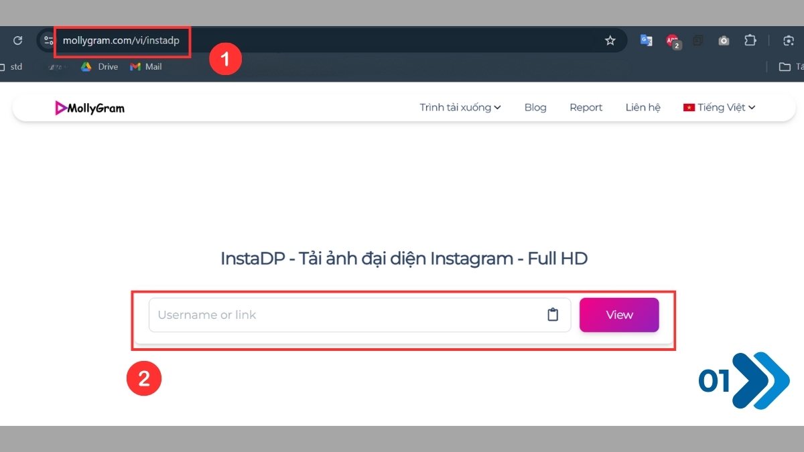Open the Google Translate extension icon
This screenshot has width=804, height=452.
tap(647, 40)
